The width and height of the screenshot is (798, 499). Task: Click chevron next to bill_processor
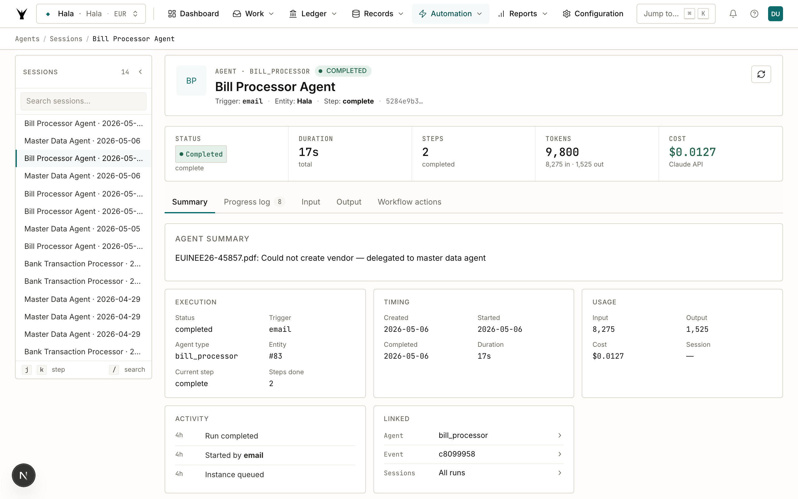tap(560, 436)
